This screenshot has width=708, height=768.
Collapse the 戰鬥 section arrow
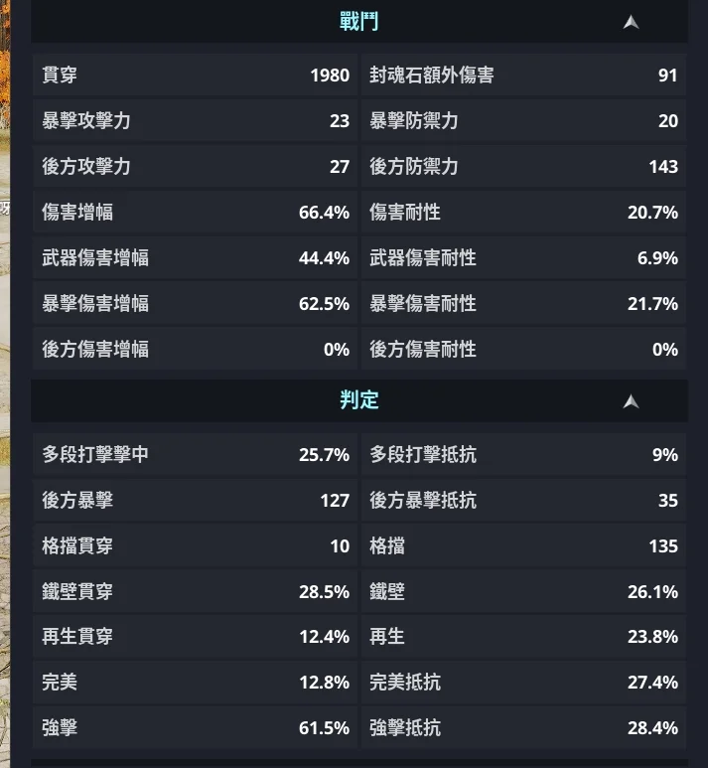point(631,22)
